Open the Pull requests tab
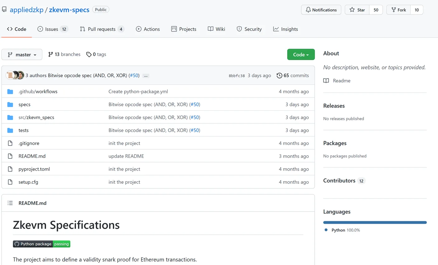The width and height of the screenshot is (438, 265). [102, 29]
